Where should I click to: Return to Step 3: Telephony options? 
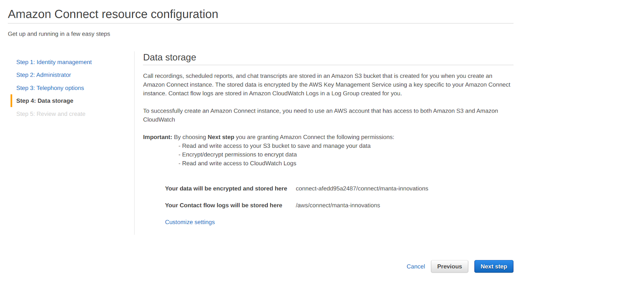point(50,88)
